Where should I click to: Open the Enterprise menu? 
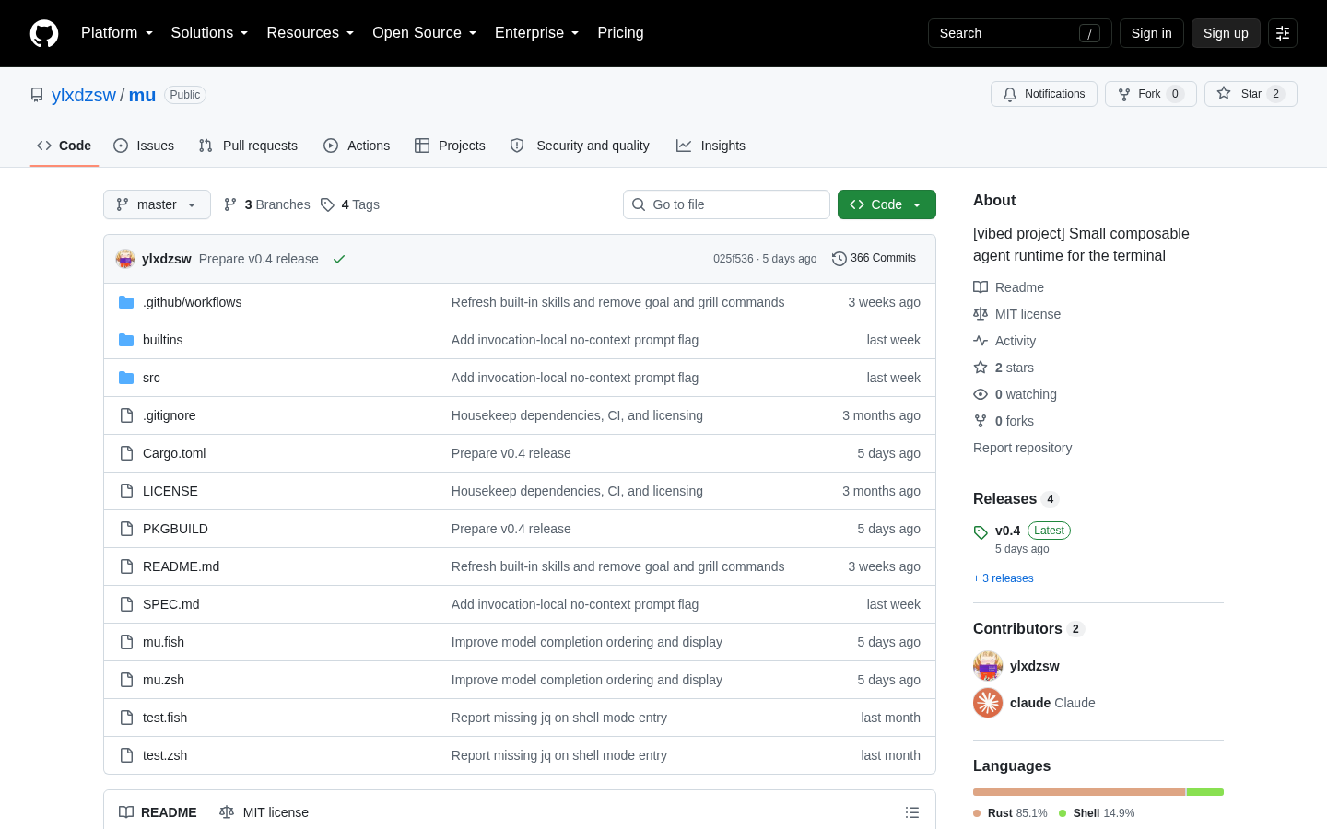pyautogui.click(x=537, y=33)
